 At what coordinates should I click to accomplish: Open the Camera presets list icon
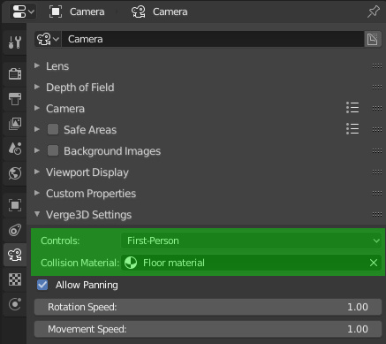(352, 108)
